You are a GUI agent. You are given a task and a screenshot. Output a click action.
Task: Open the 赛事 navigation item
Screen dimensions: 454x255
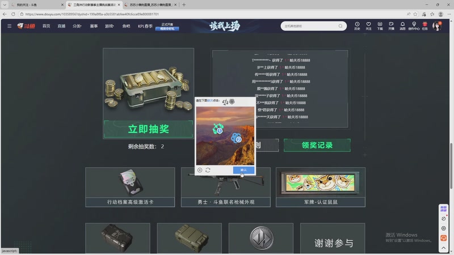pyautogui.click(x=94, y=26)
